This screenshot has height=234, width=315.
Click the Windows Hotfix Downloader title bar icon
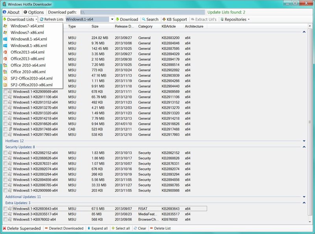pyautogui.click(x=4, y=4)
